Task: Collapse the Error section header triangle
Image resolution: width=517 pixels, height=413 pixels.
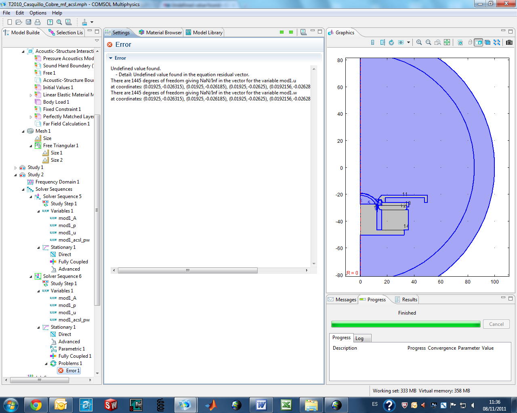Action: click(x=111, y=58)
